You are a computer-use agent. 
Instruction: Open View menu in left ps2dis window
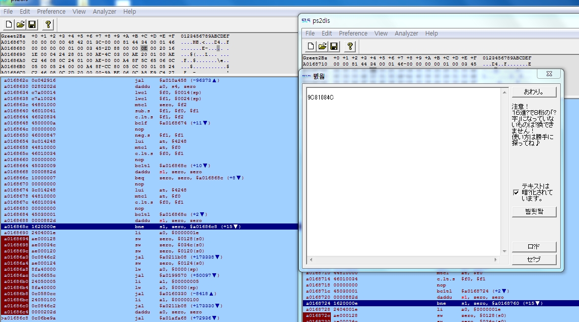click(79, 12)
